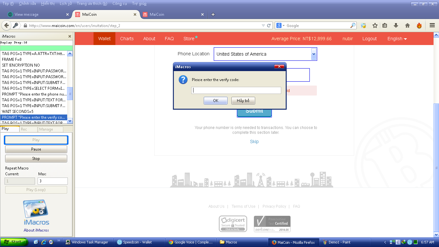Open the English language dropdown
Viewport: 439px width, 247px height.
[397, 39]
